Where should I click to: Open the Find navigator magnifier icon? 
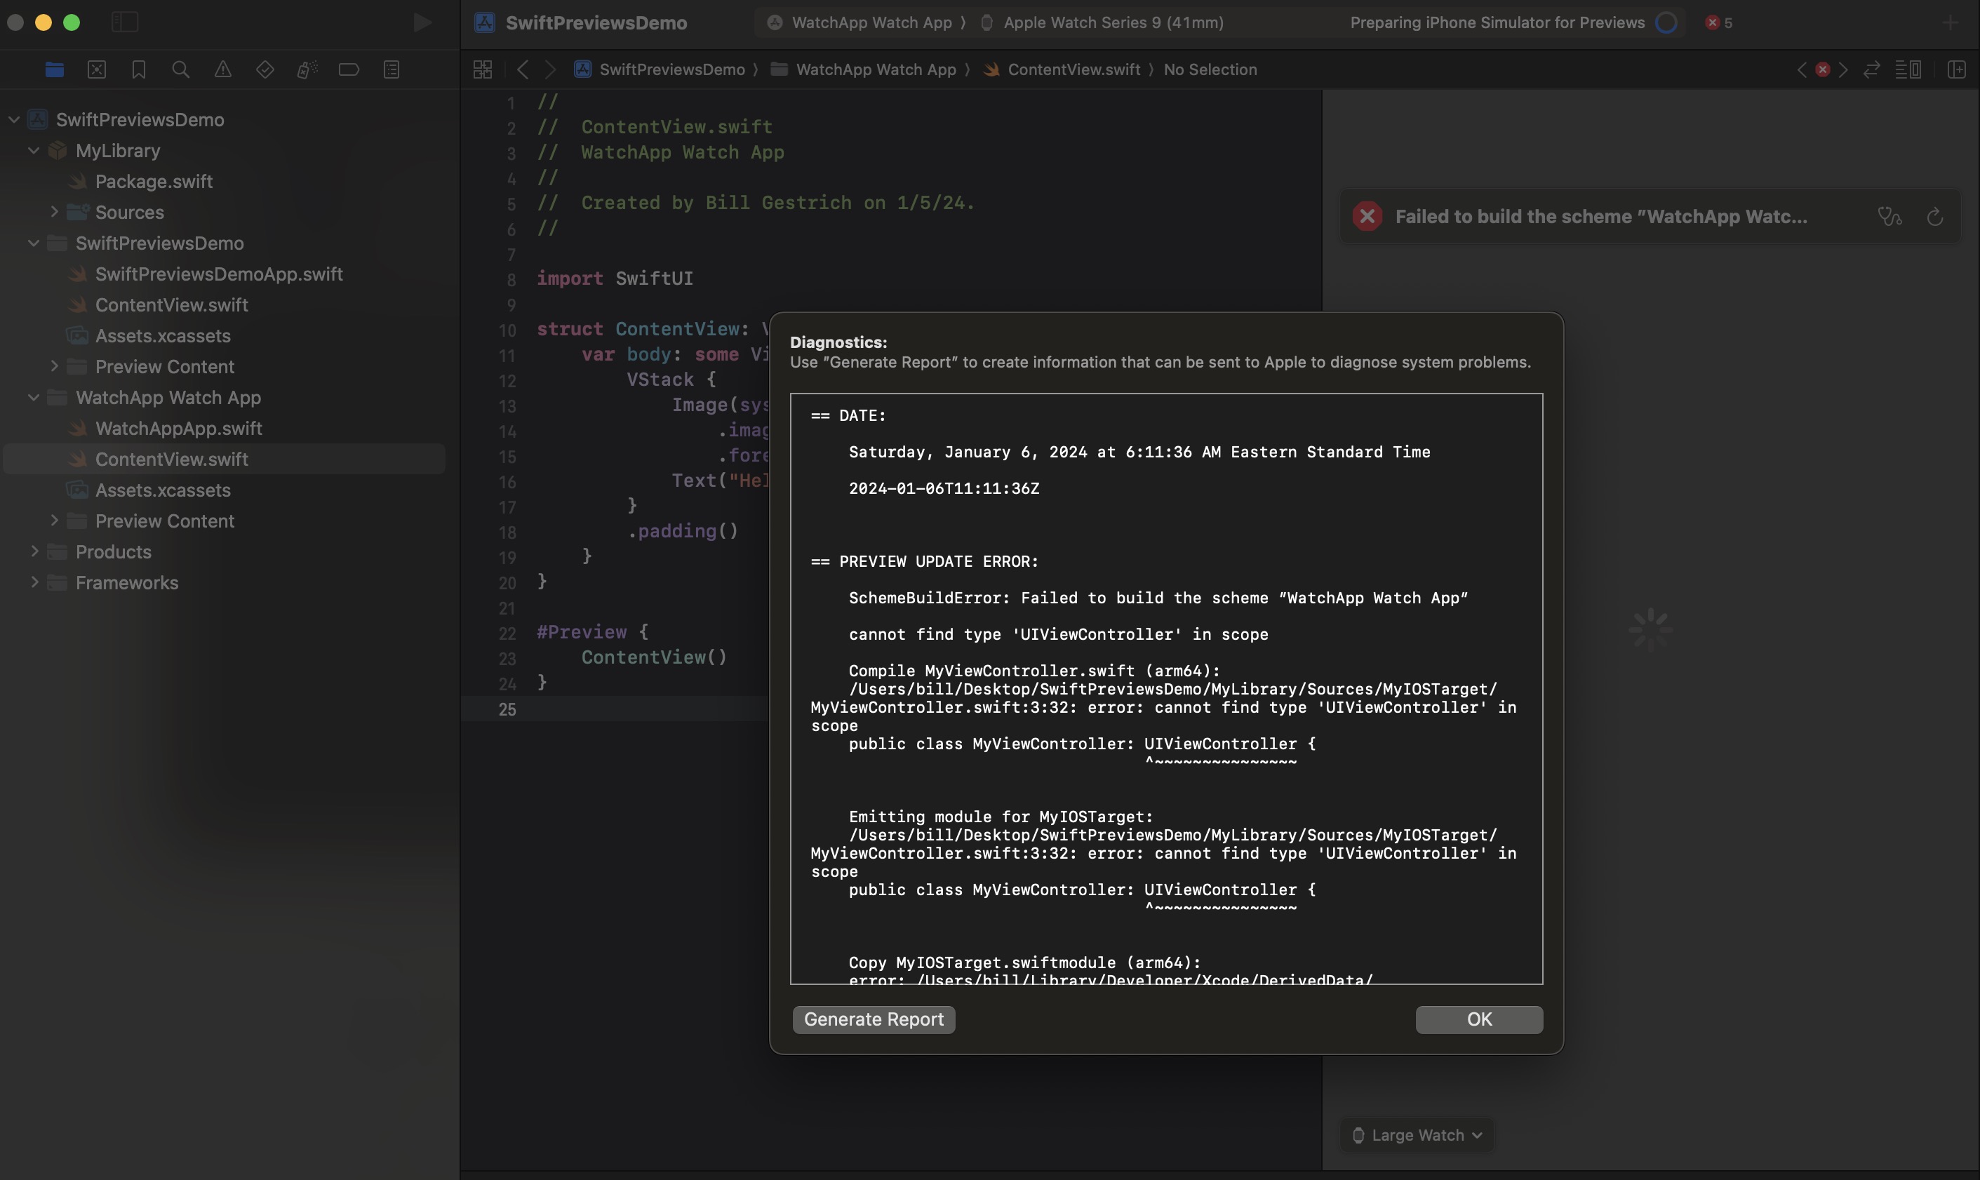click(180, 70)
